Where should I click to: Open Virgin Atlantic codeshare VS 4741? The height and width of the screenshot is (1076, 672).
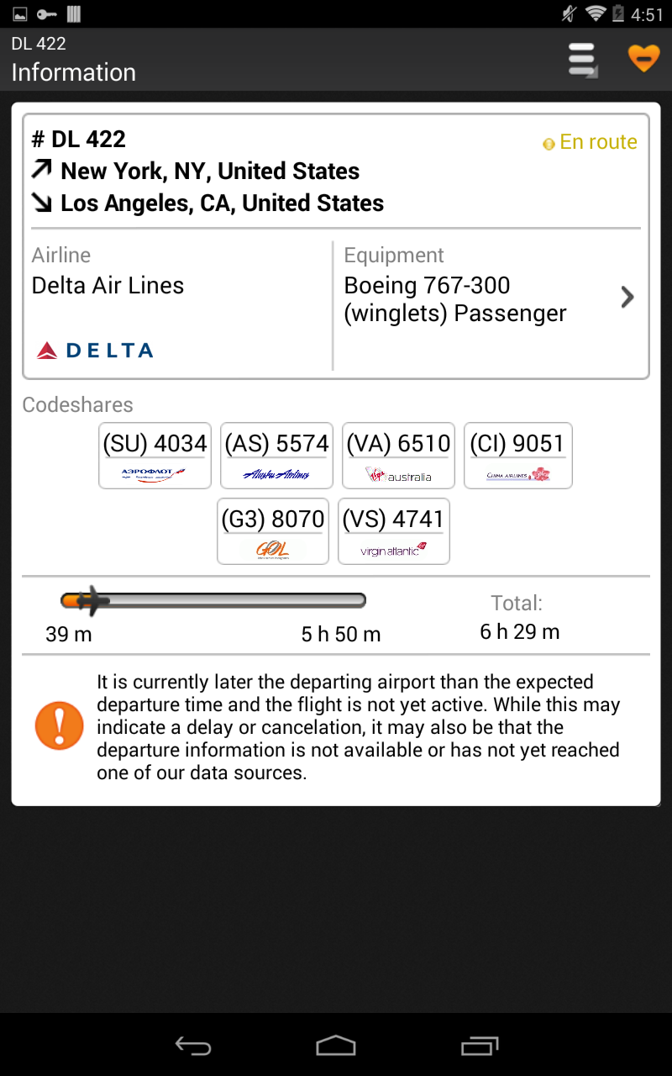[393, 530]
